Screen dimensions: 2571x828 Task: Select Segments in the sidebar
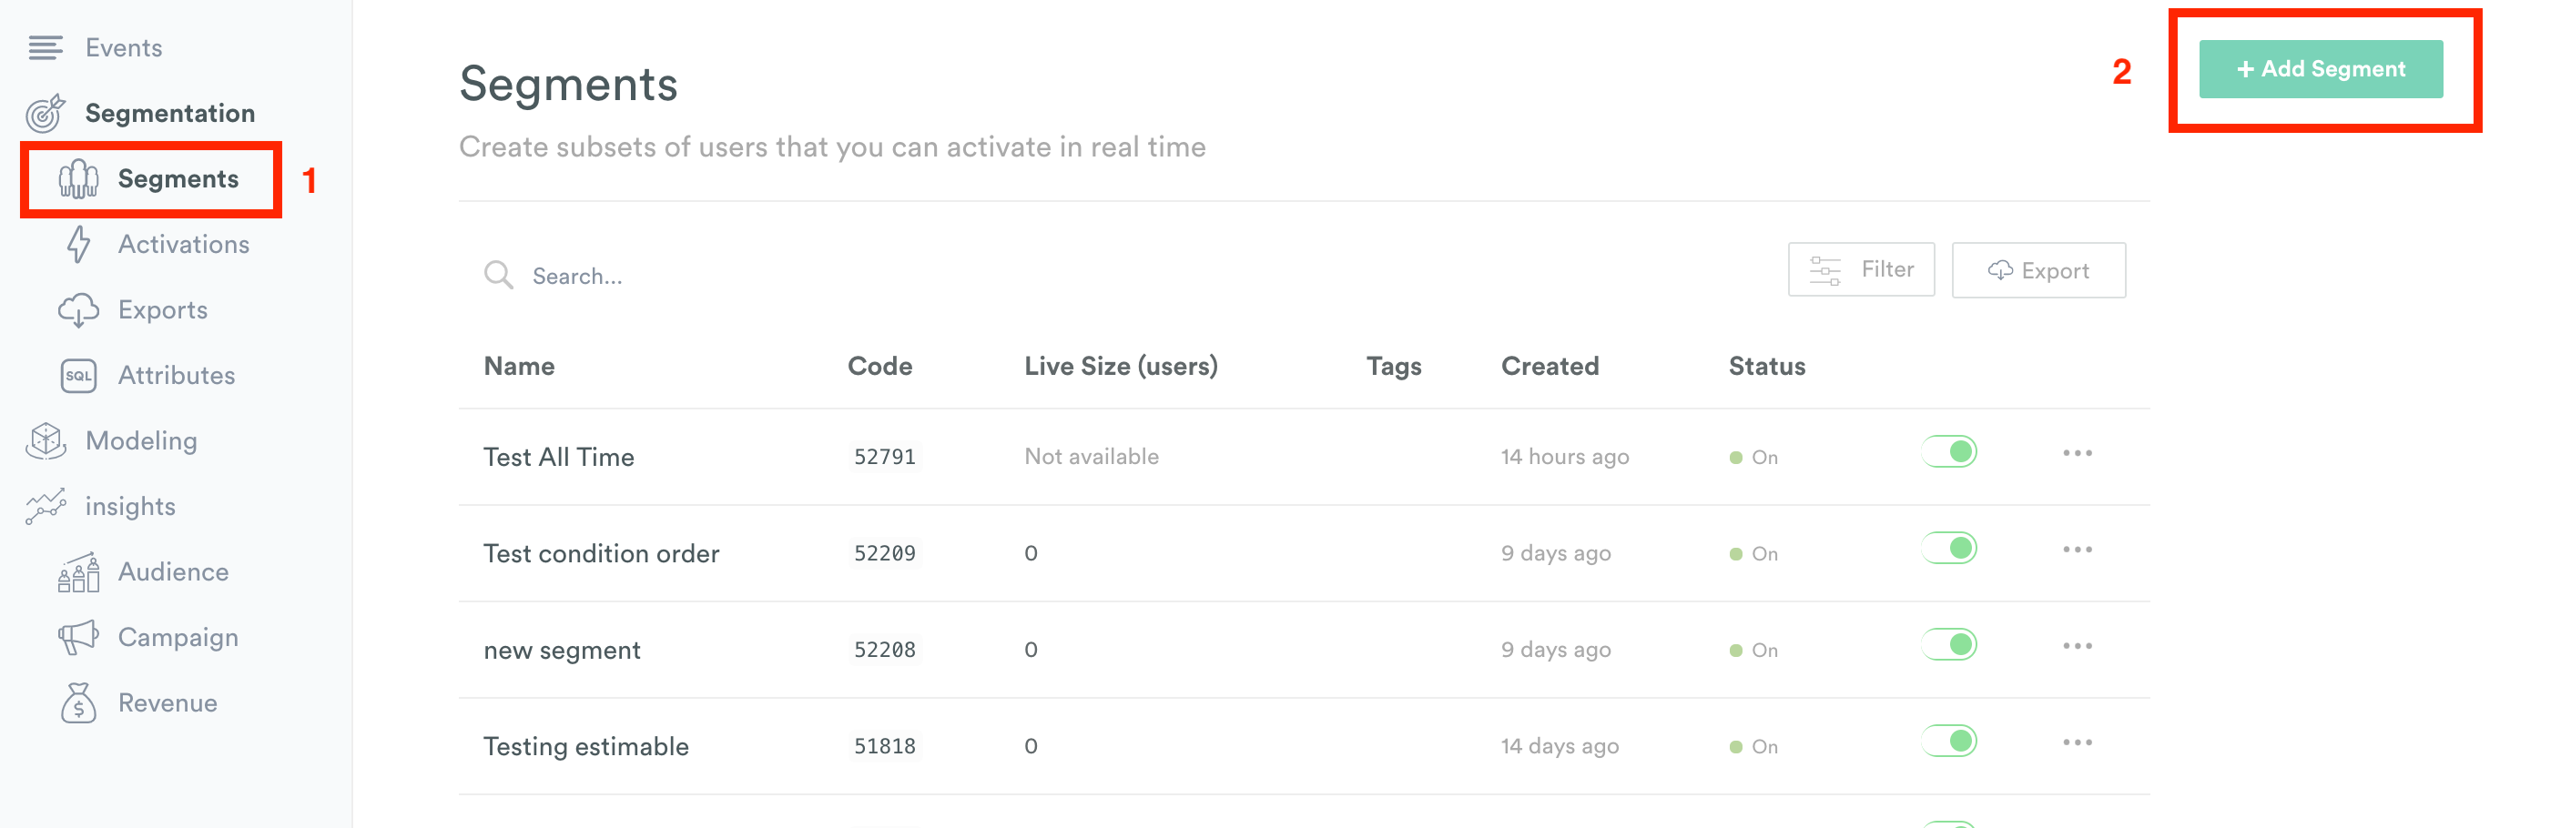178,179
